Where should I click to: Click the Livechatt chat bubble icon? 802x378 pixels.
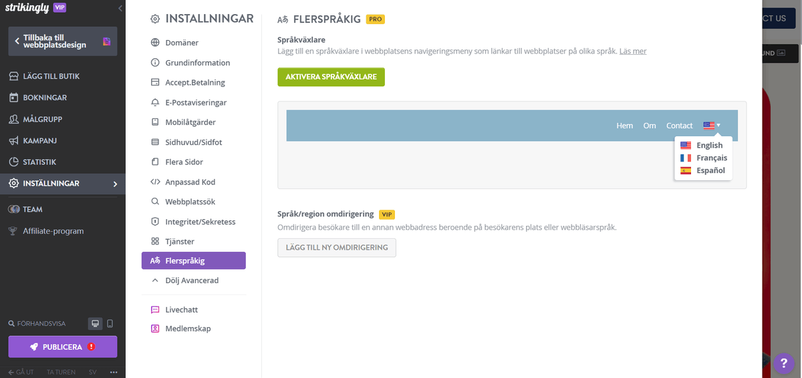pos(155,310)
